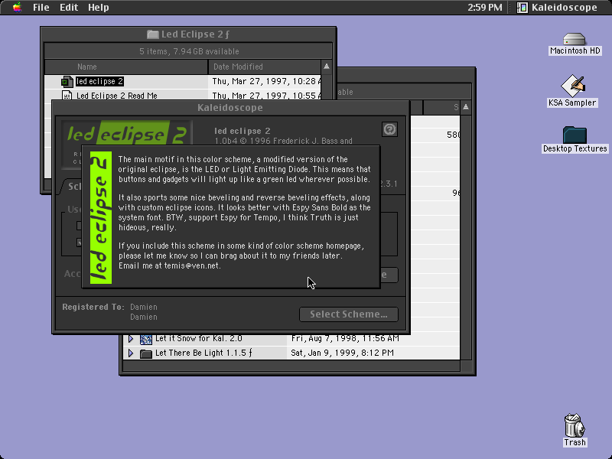Open the Help menu
Image resolution: width=612 pixels, height=459 pixels.
click(x=99, y=8)
